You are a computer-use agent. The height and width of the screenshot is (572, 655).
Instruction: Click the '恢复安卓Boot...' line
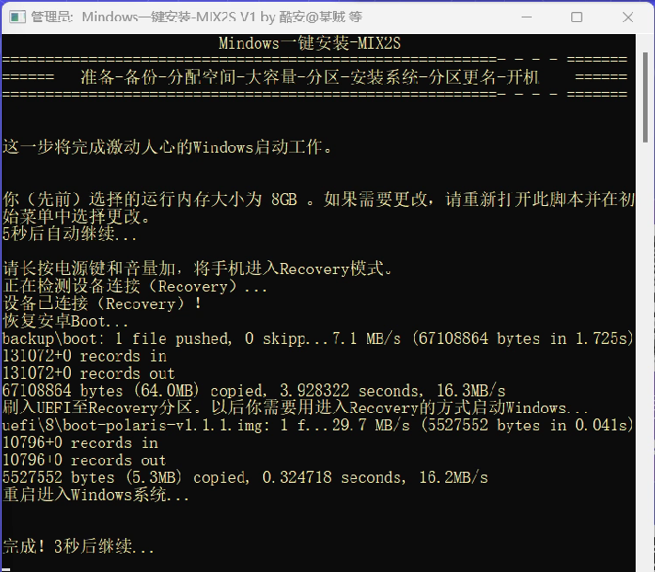pyautogui.click(x=67, y=321)
